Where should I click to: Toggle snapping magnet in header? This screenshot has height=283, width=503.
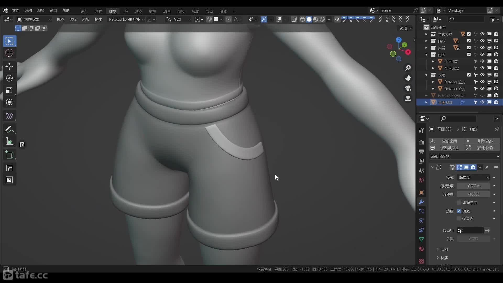pos(209,19)
